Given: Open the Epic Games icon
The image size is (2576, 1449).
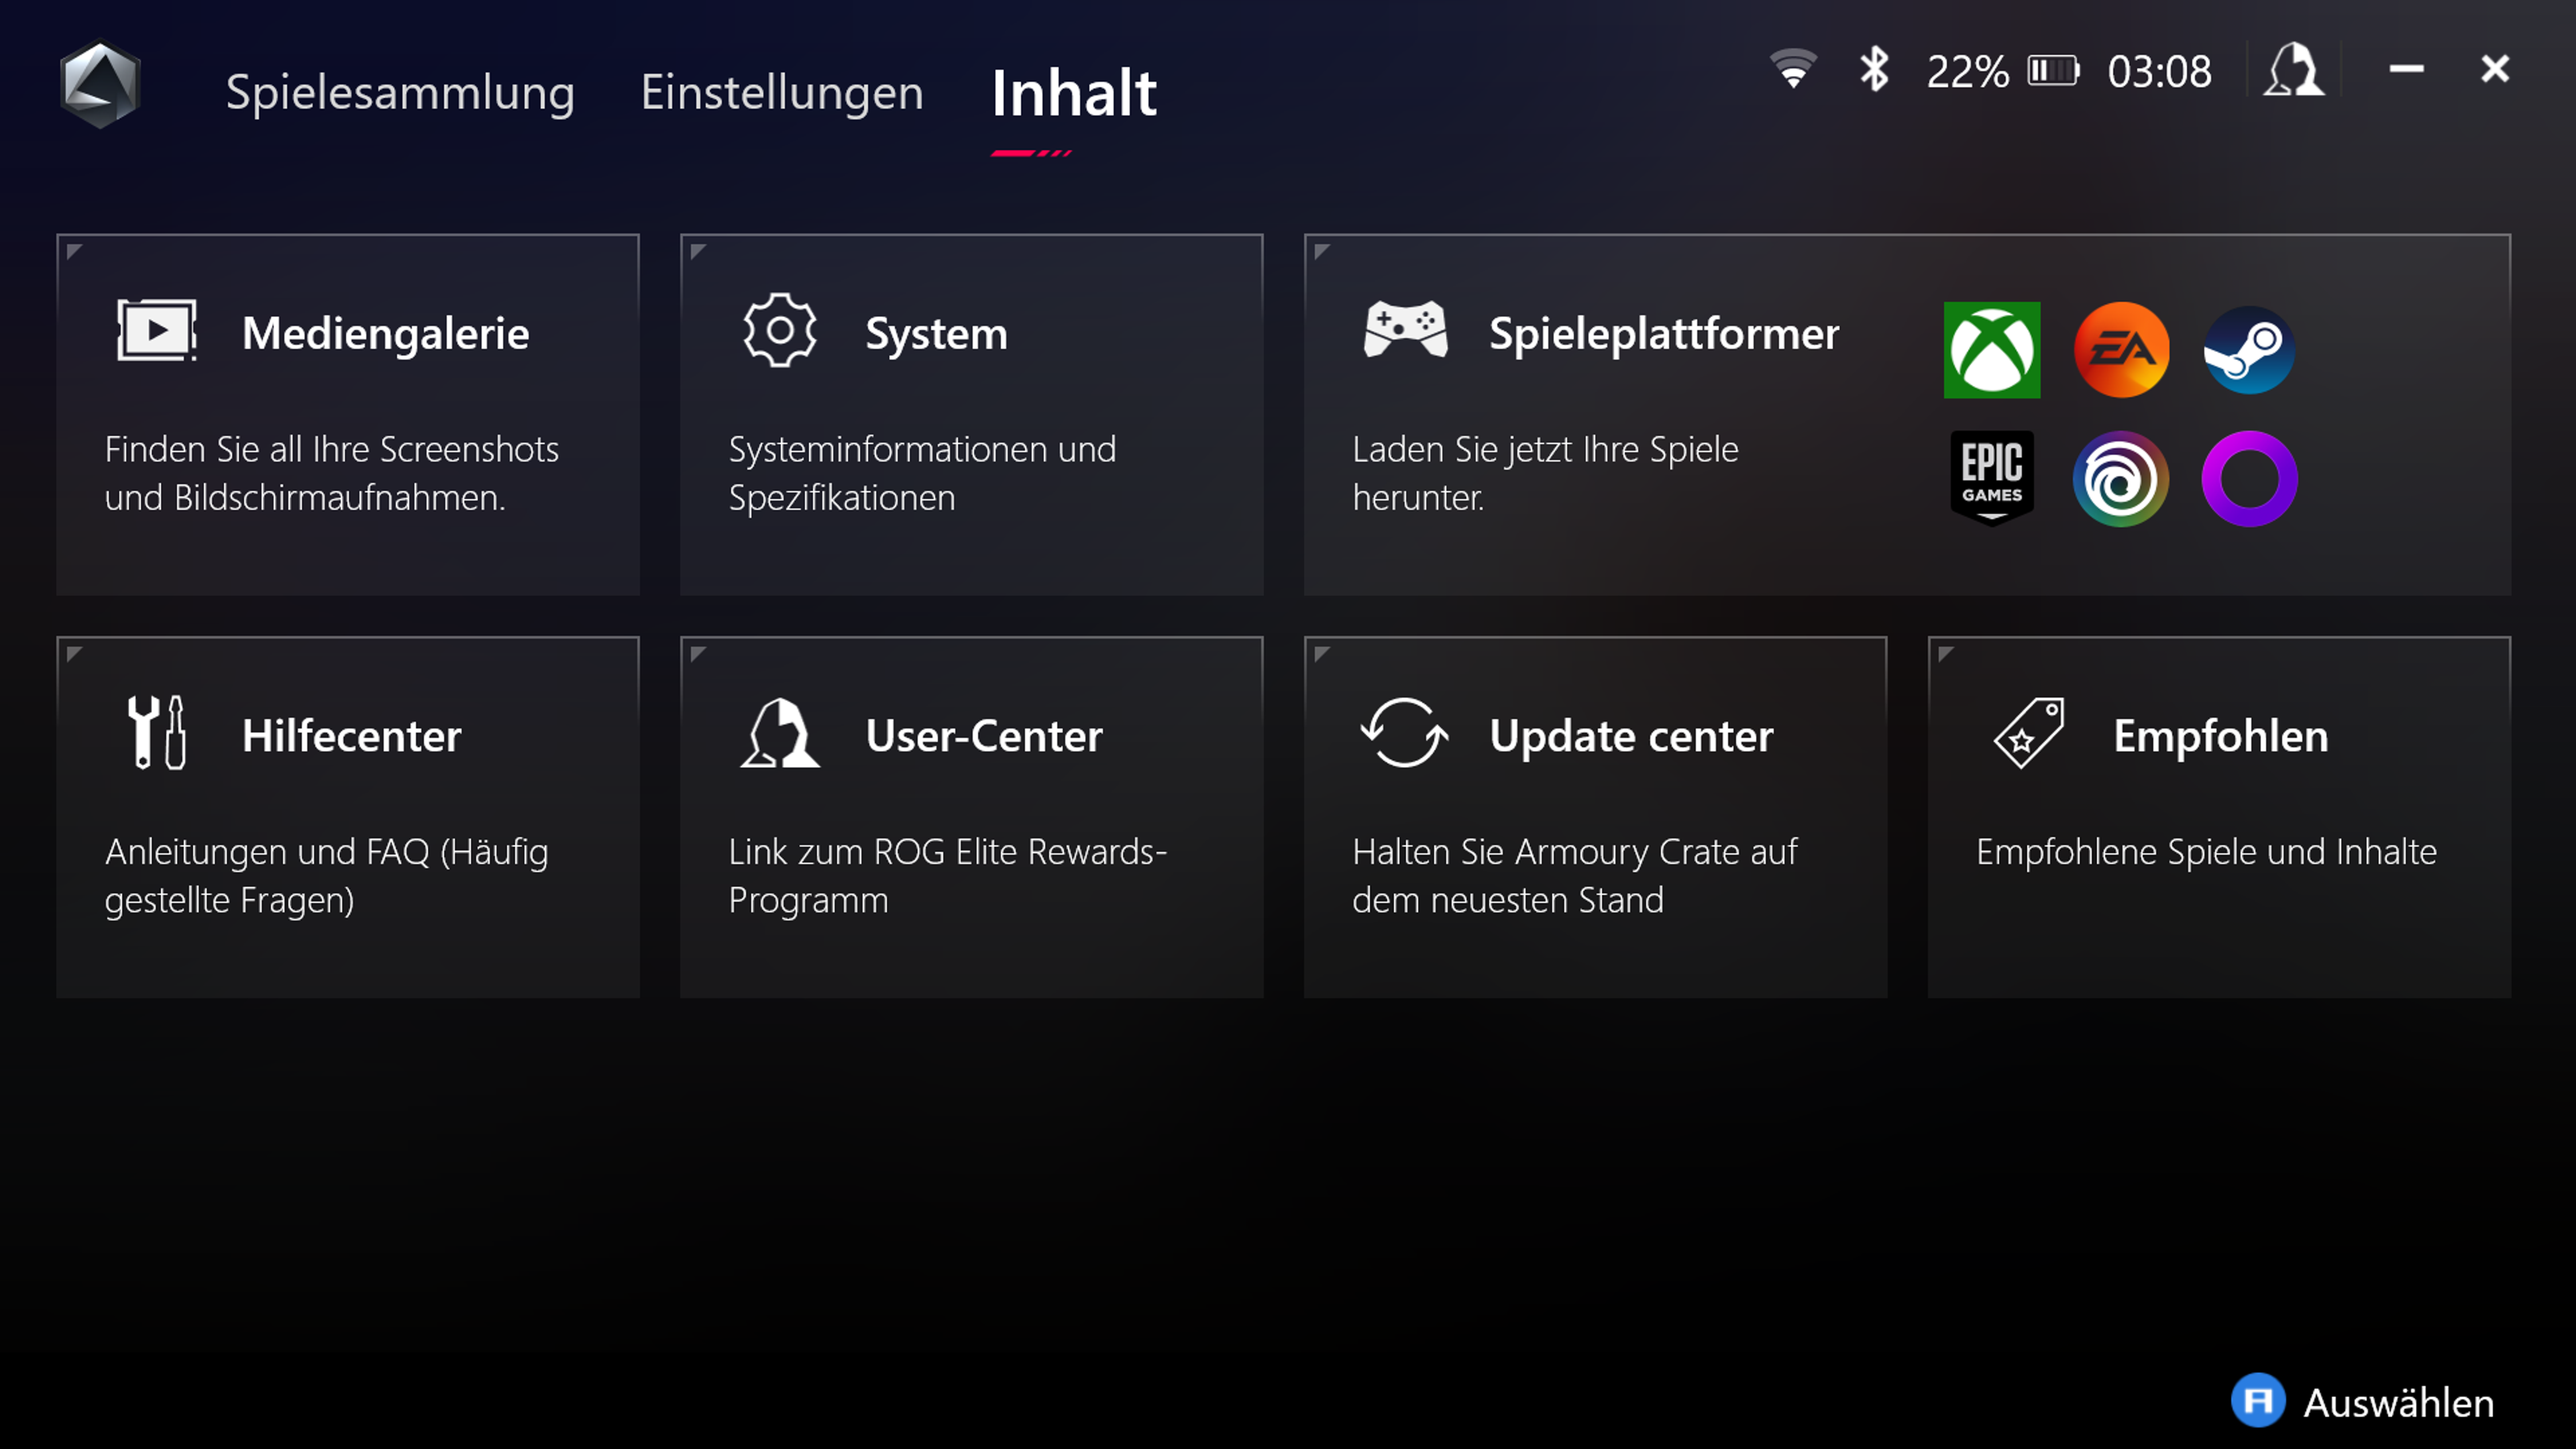Looking at the screenshot, I should (x=1991, y=478).
